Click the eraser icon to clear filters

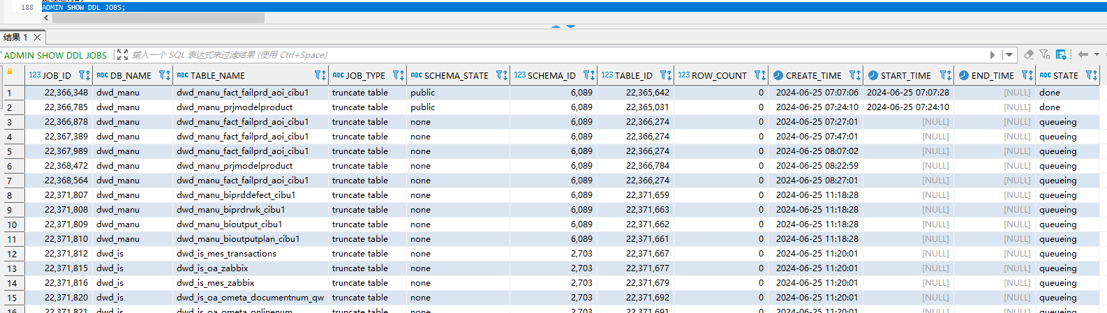[1028, 54]
